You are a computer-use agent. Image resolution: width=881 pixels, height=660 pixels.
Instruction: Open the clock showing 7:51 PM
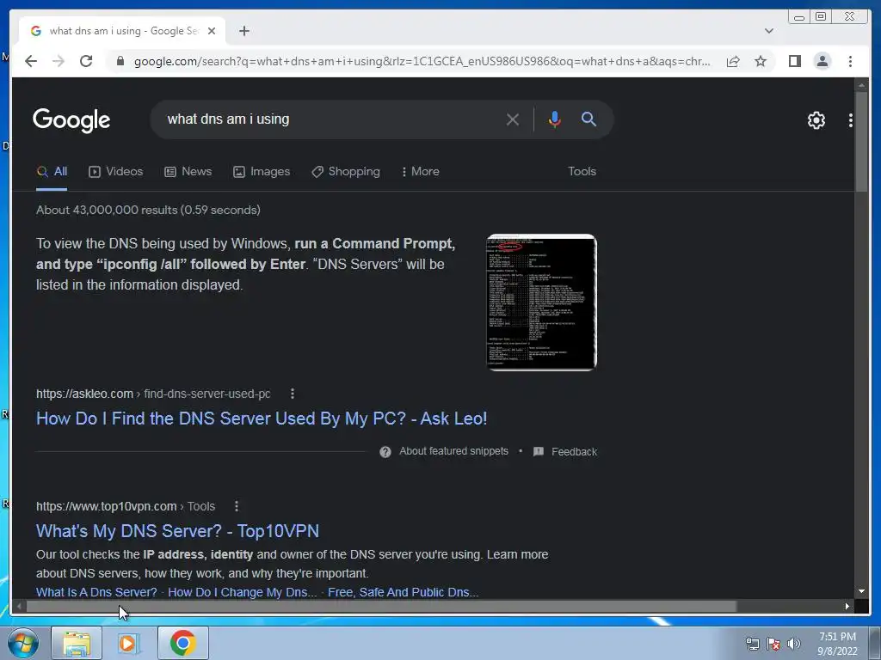pos(837,644)
